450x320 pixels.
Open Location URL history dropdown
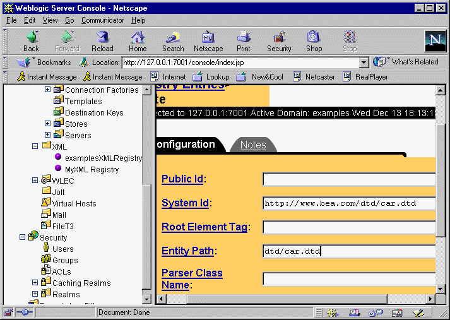[x=364, y=62]
